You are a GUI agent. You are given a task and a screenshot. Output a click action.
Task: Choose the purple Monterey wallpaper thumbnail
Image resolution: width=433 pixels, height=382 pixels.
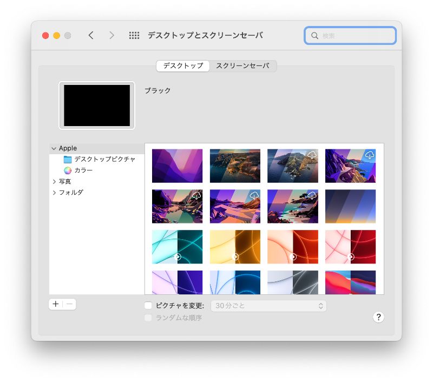(177, 166)
